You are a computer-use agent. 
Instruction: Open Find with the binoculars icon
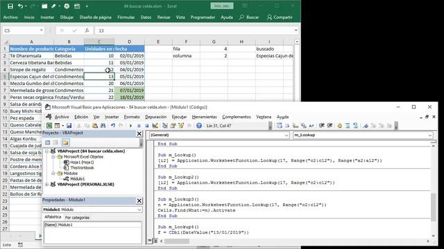point(103,126)
